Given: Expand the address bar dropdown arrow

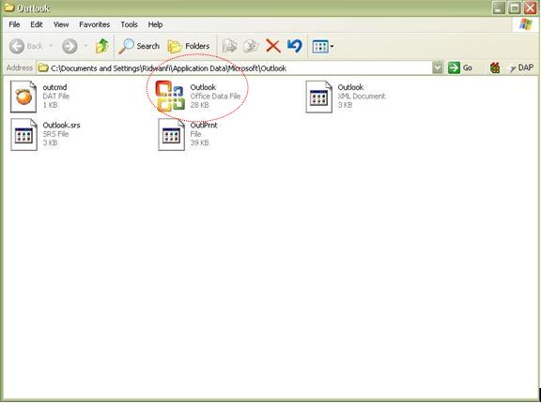Looking at the screenshot, I should pos(438,67).
